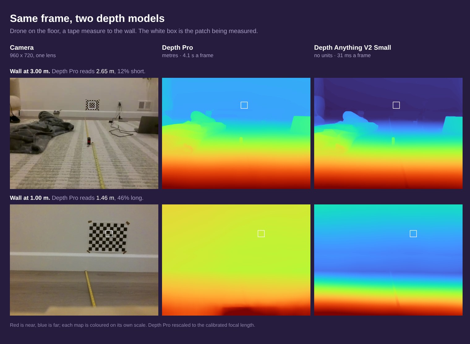
Task: Click the white patch box in the 1.00 m Depth Anything map
Action: click(413, 234)
